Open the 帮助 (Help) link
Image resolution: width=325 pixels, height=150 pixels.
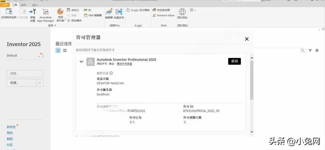click(x=10, y=133)
